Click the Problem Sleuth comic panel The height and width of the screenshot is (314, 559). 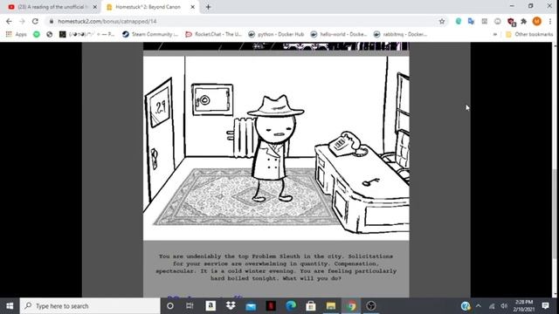pyautogui.click(x=276, y=147)
